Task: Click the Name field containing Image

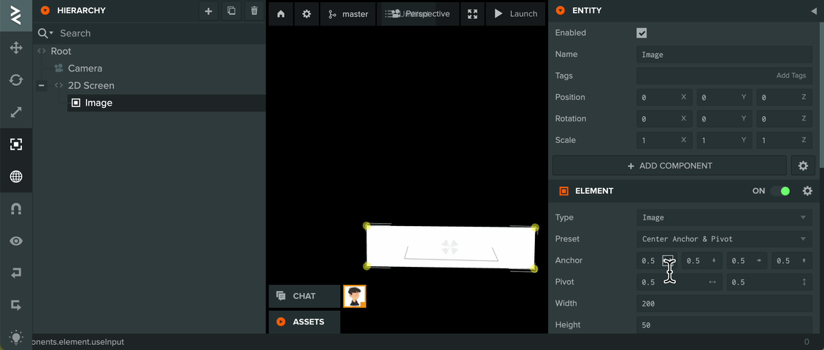Action: [724, 55]
